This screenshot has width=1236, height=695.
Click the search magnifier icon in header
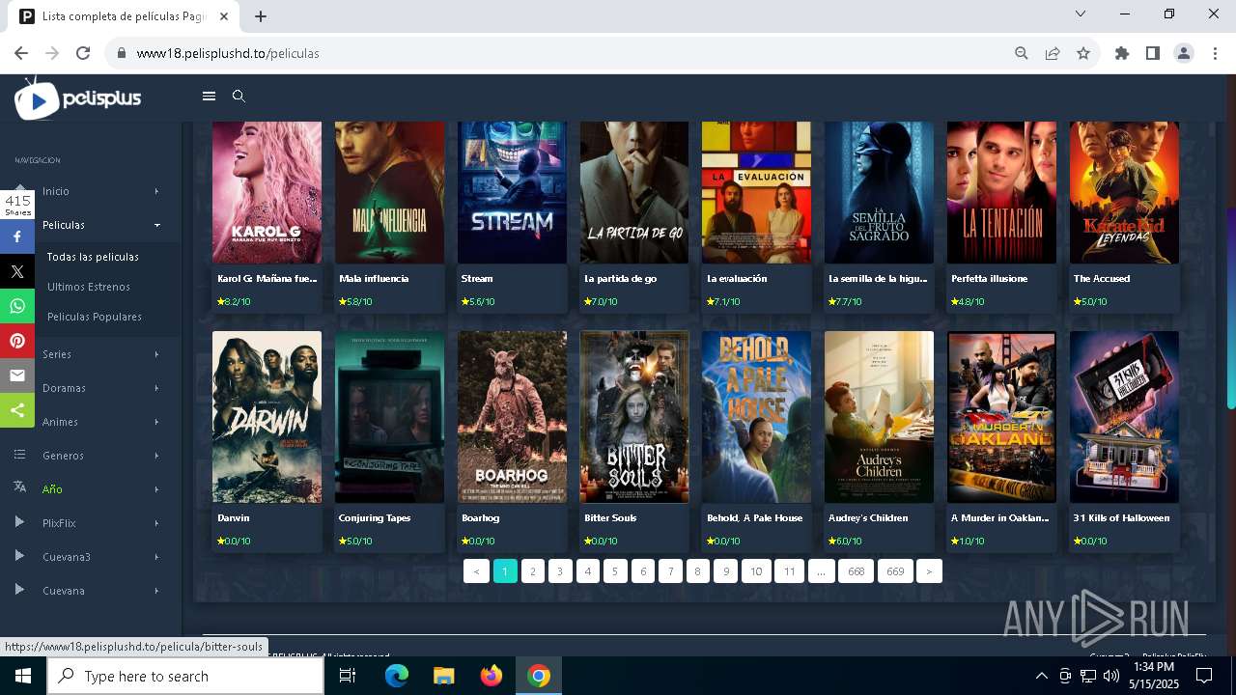click(x=239, y=97)
